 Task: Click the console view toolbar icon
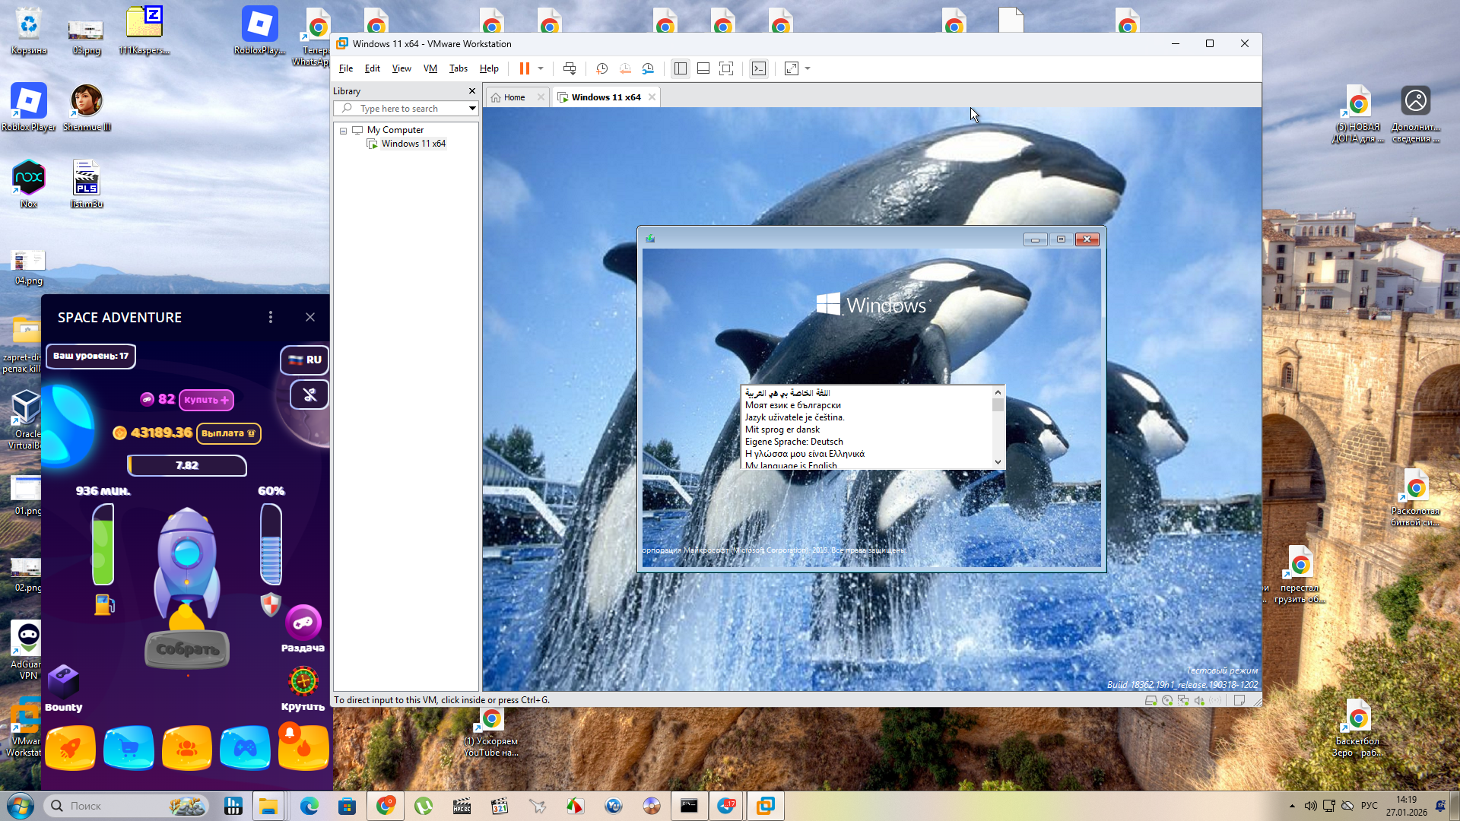tap(758, 68)
